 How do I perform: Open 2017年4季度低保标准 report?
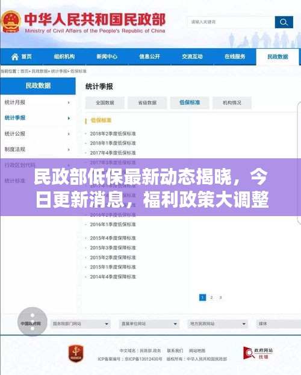click(x=113, y=153)
